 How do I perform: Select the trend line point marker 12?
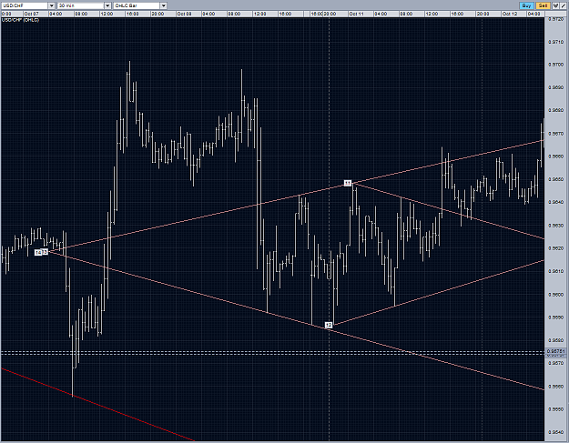[329, 325]
